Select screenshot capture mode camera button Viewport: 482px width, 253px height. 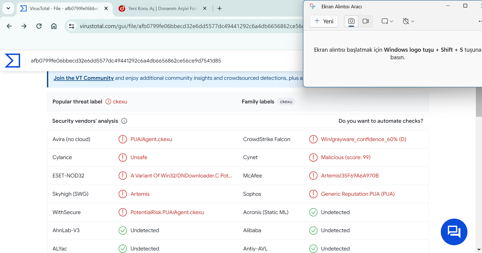tap(351, 21)
